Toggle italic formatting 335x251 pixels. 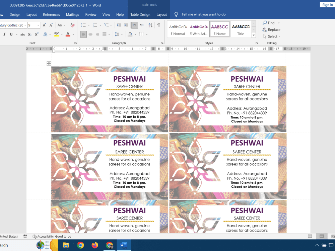4,34
